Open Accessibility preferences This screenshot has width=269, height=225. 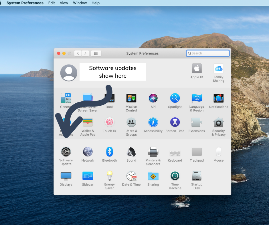(153, 122)
